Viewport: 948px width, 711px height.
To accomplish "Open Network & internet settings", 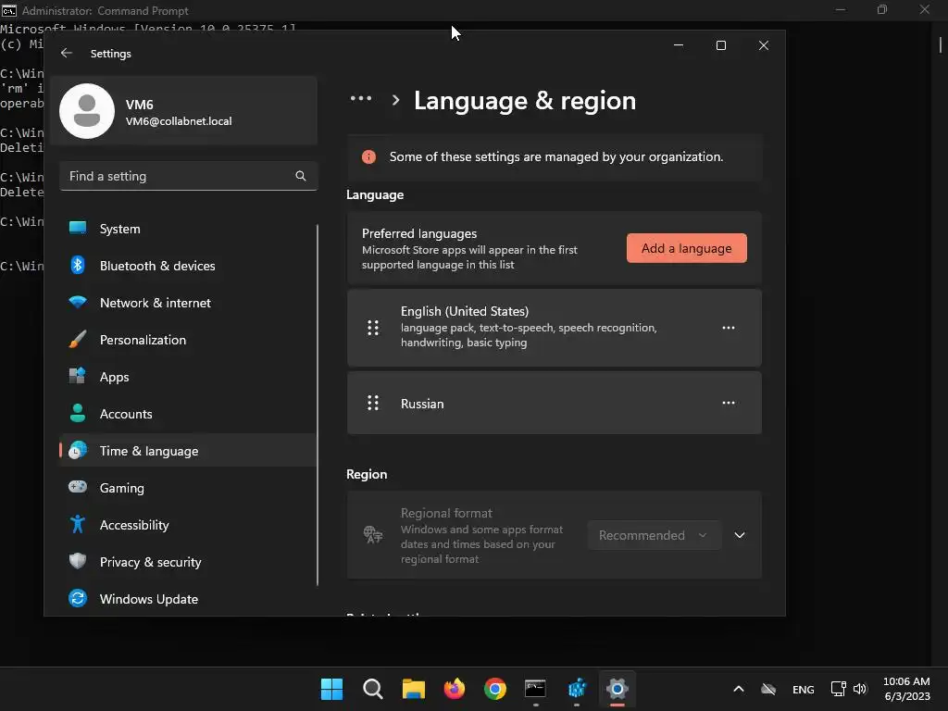I will point(188,303).
